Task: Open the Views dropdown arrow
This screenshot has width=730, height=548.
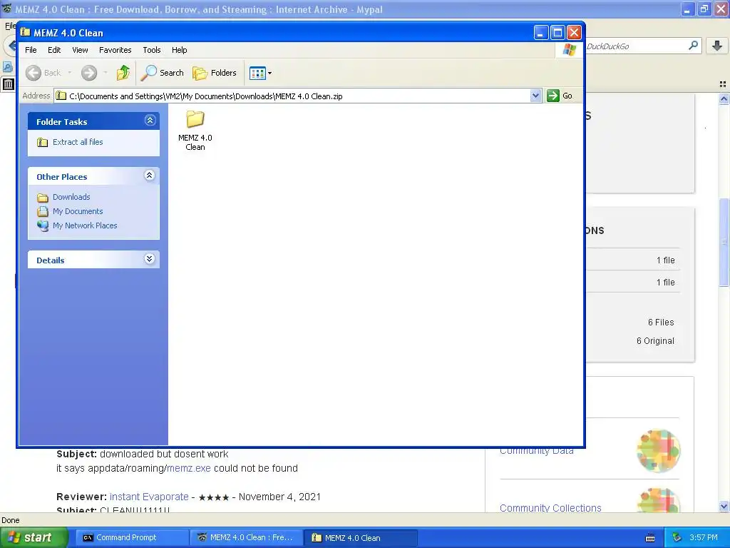Action: (x=269, y=73)
